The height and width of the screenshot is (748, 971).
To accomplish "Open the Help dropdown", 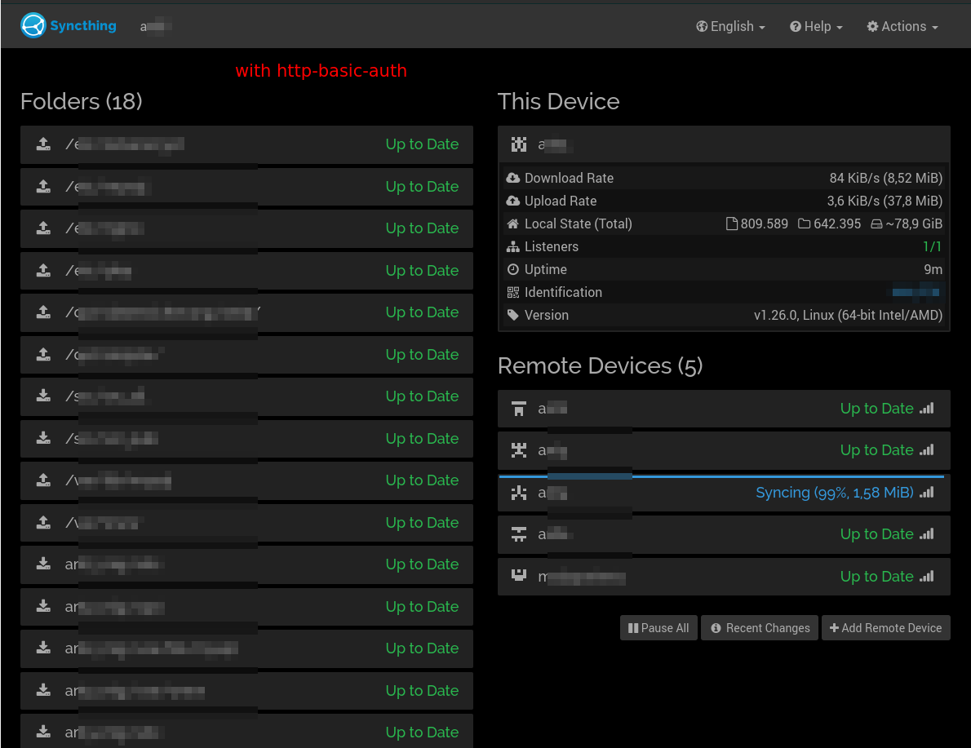I will point(815,25).
